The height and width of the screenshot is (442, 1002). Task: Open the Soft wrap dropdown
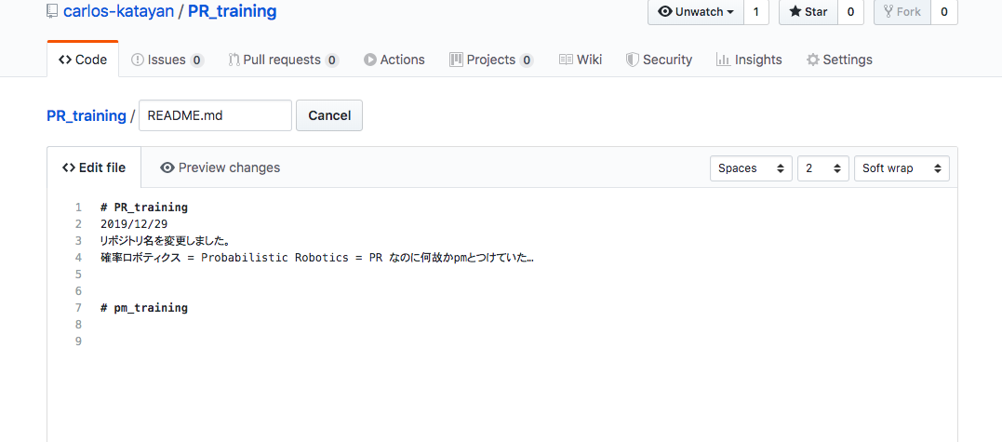pyautogui.click(x=902, y=168)
